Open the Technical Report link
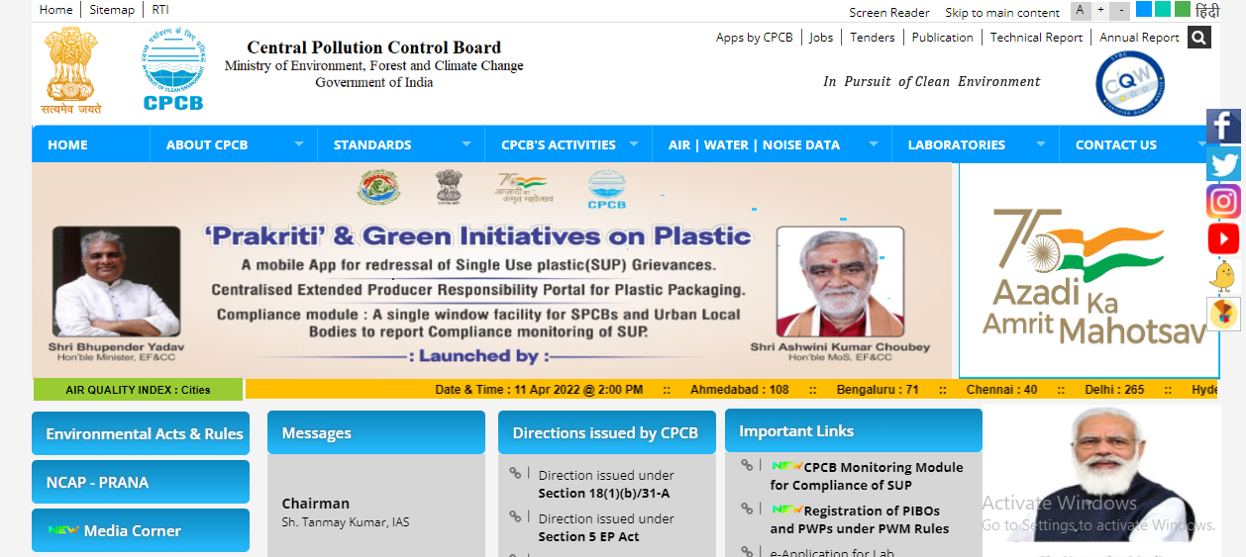This screenshot has height=557, width=1246. 1037,38
